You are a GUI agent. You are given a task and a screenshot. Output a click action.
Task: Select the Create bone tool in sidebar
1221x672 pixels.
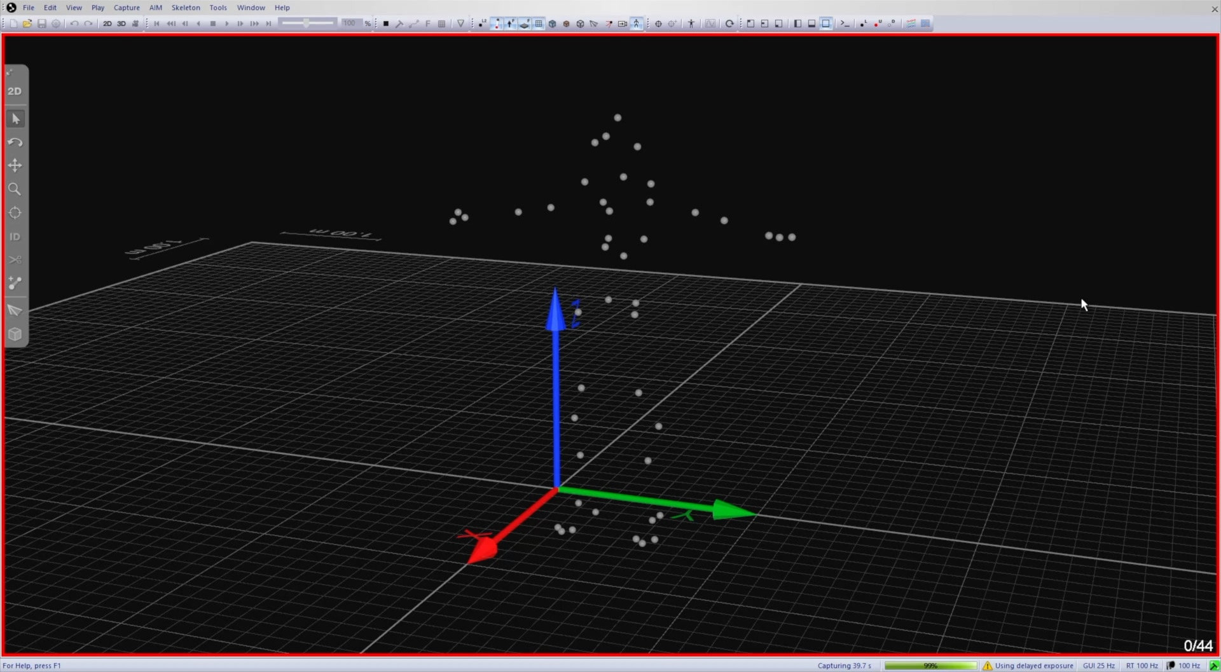pos(15,284)
